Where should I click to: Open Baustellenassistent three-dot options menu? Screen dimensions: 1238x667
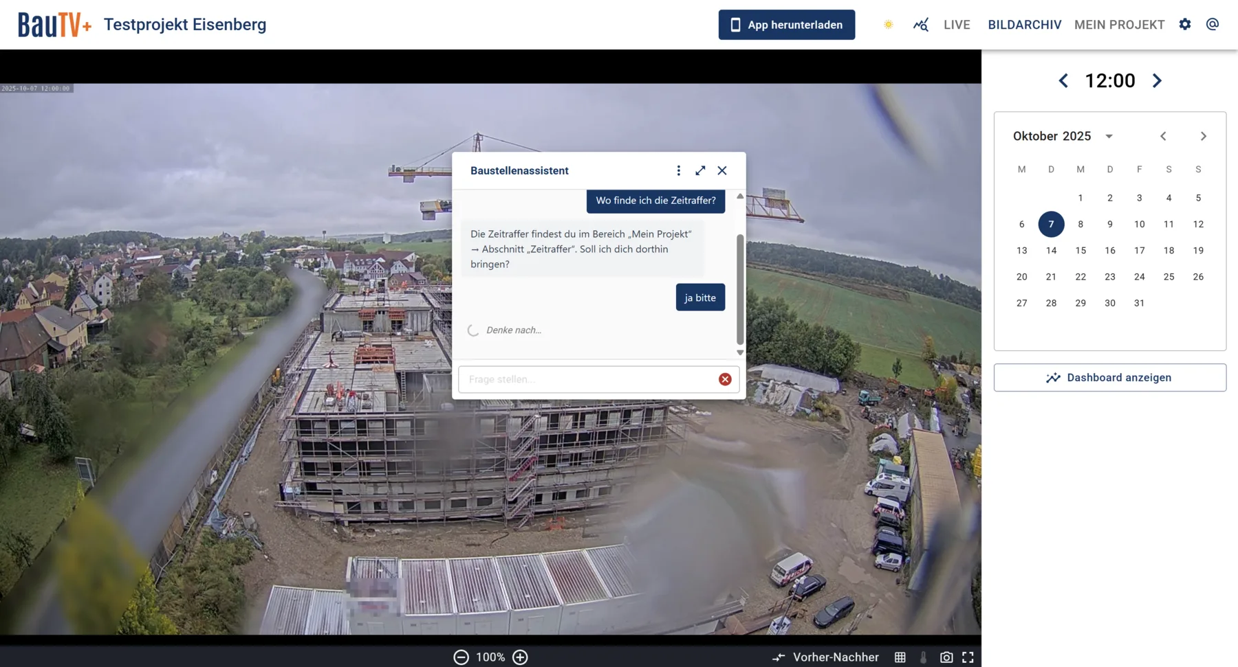point(678,170)
